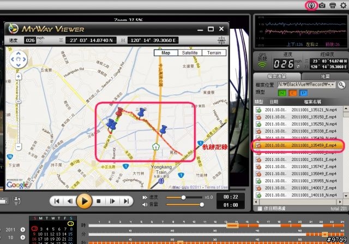Screen dimensions: 349x244
Task: Pan the map up with the arrow
Action: pyautogui.click(x=19, y=53)
